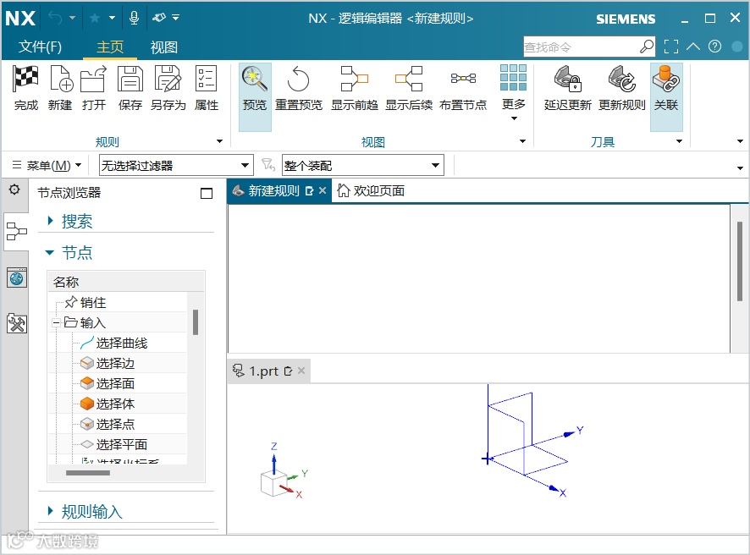750x555 pixels.
Task: Collapse the 节点 section
Action: click(50, 252)
